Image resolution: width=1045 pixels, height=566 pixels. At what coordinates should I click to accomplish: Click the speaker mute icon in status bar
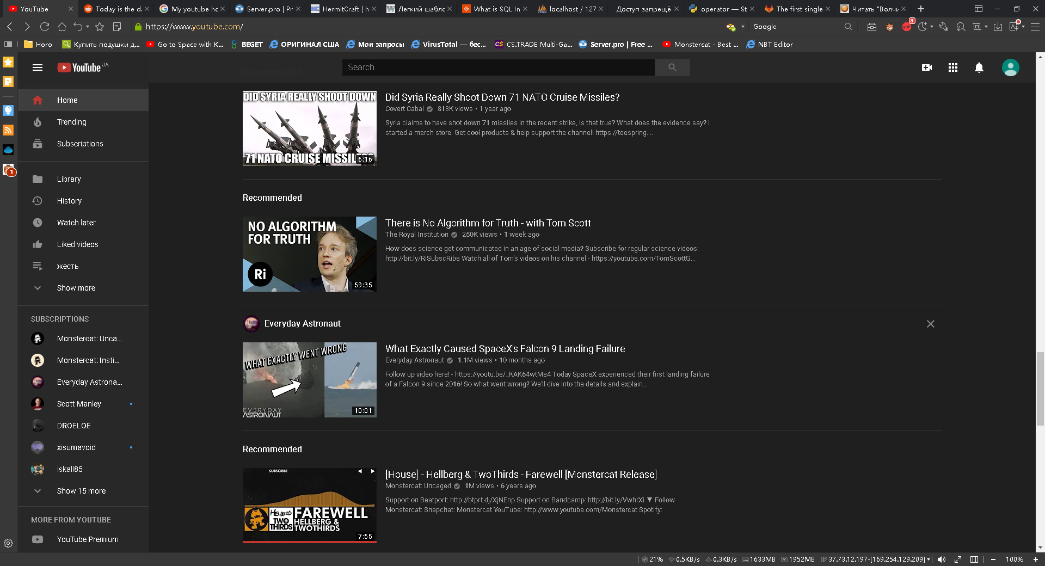[x=942, y=559]
